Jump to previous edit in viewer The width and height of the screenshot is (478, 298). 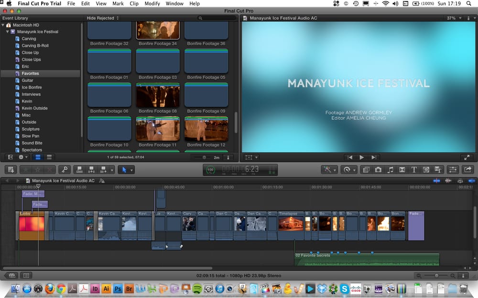tap(350, 157)
